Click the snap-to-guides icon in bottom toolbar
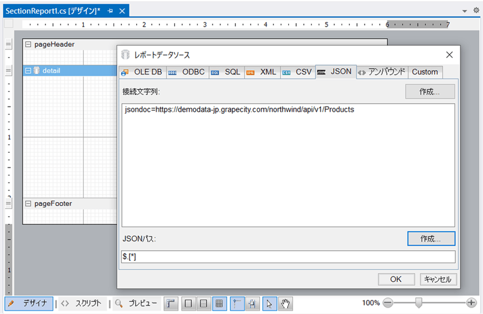This screenshot has width=483, height=314. [x=237, y=303]
